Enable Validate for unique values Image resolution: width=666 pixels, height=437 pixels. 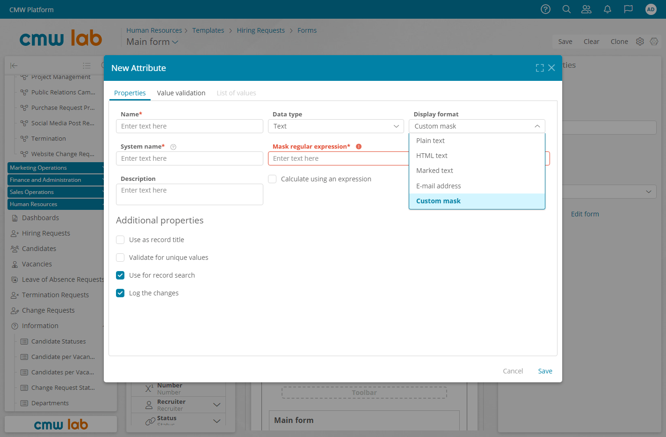(x=120, y=258)
